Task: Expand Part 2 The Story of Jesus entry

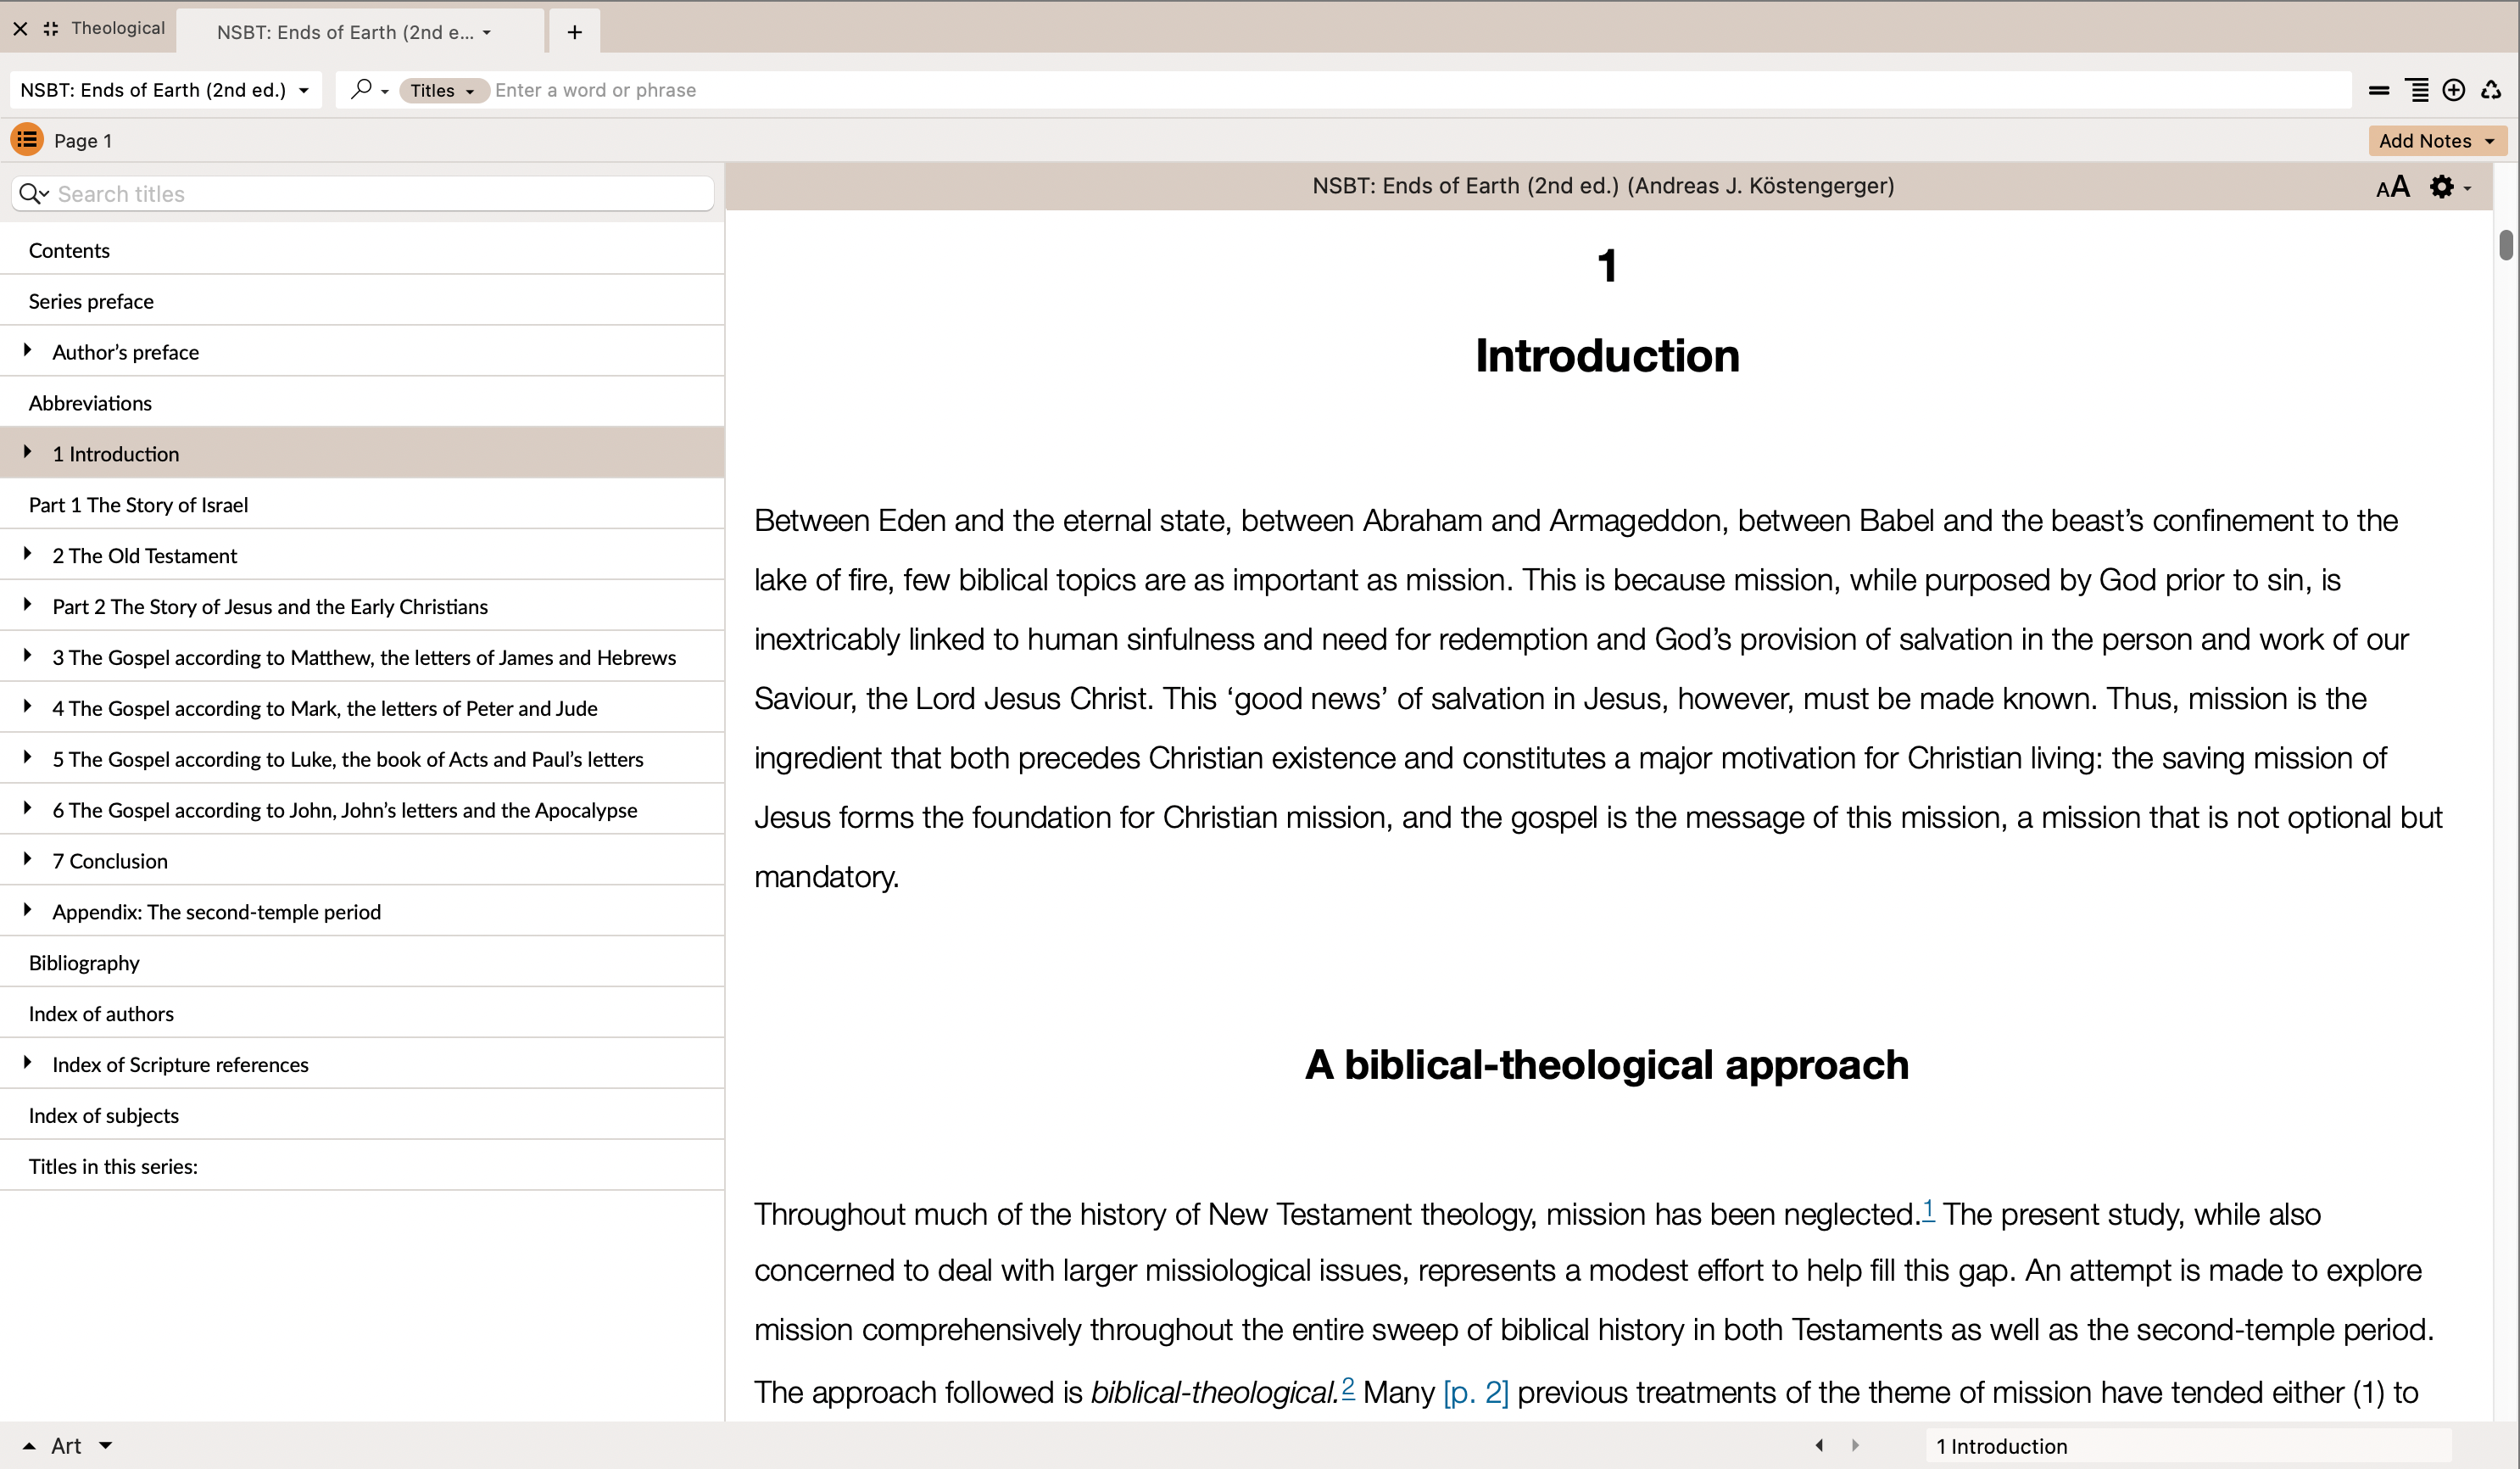Action: pos(28,605)
